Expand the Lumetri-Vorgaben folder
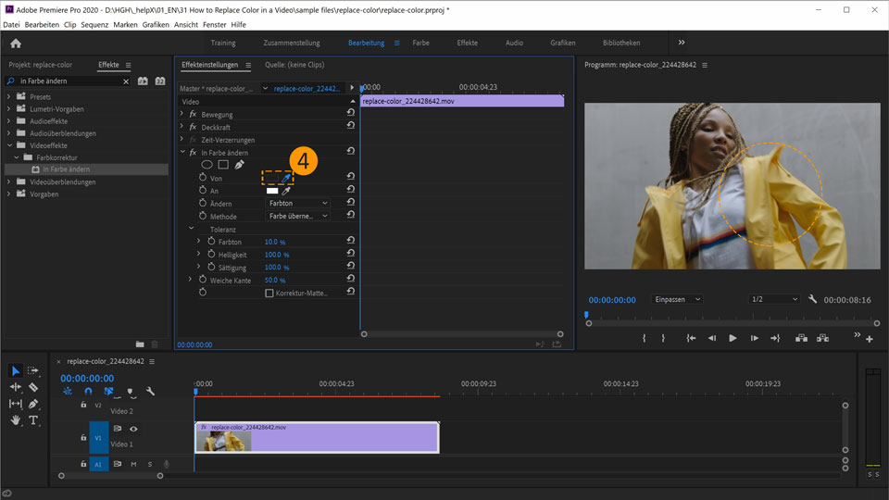 click(9, 109)
